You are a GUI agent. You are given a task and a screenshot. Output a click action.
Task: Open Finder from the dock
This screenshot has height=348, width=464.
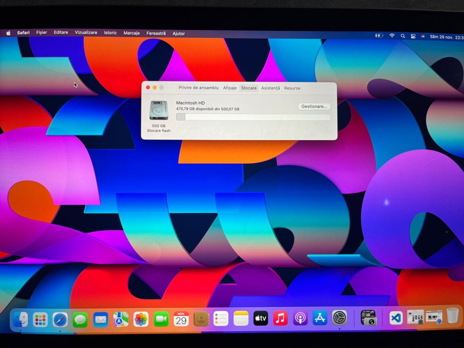coord(20,319)
